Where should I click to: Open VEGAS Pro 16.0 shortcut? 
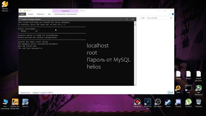[148, 104]
